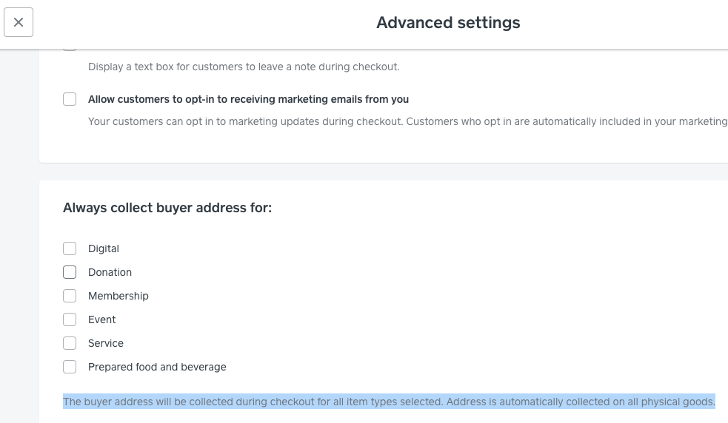The height and width of the screenshot is (423, 728).
Task: Tick the Digital checkbox
Action: pos(70,248)
